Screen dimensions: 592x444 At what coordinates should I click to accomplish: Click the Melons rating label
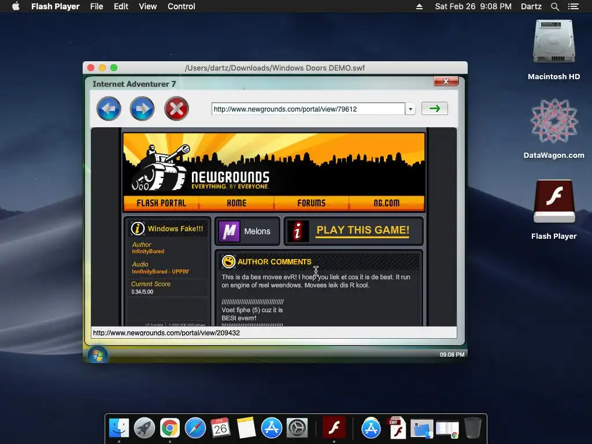tap(257, 231)
